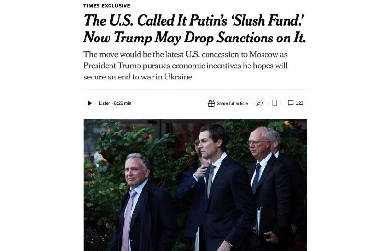Save the article with the bookmark icon

point(275,103)
